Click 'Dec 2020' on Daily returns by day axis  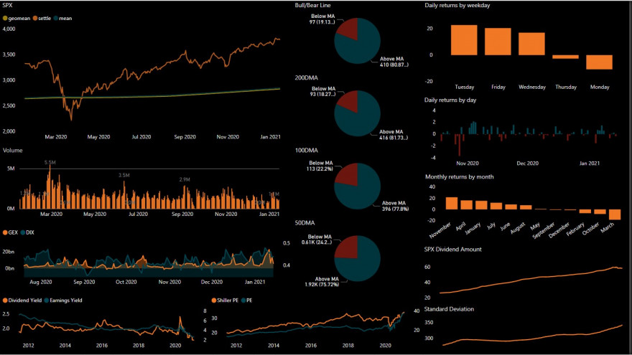pos(528,164)
